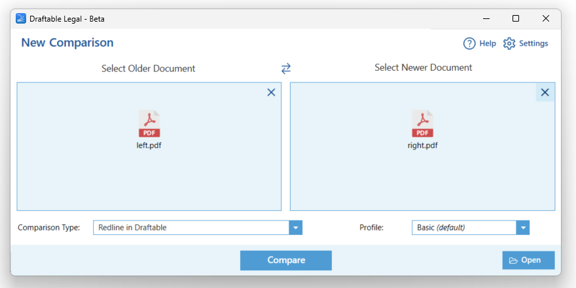Click the Settings text link
Image resolution: width=576 pixels, height=288 pixels.
(533, 43)
